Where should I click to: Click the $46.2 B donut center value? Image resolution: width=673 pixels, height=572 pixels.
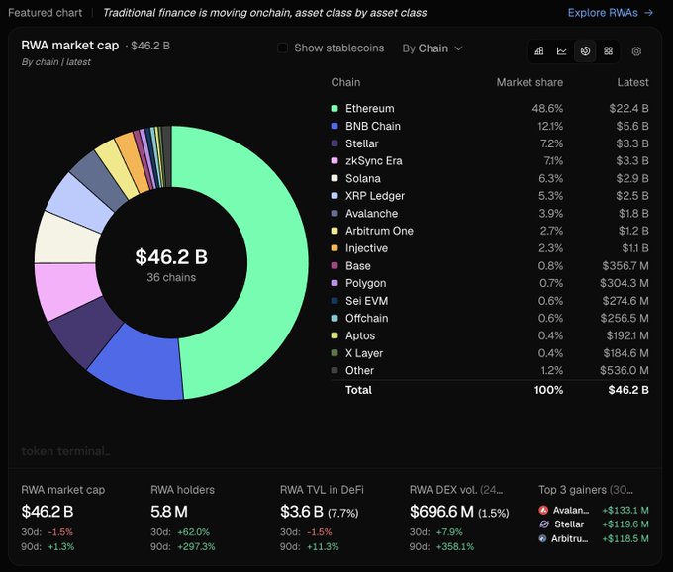click(x=171, y=256)
